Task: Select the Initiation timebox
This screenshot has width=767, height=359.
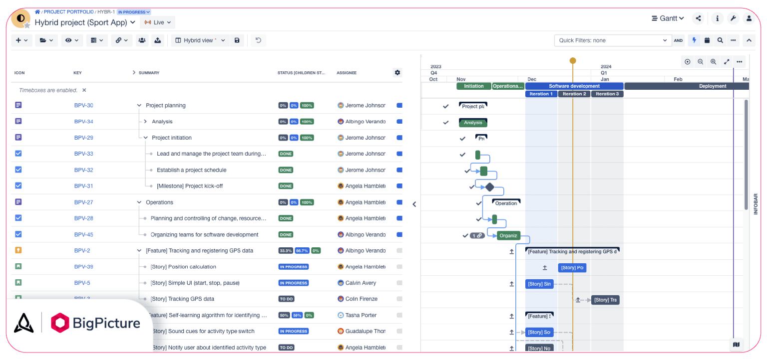Action: (474, 86)
